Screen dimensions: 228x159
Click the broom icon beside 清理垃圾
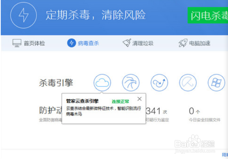pos(127,43)
